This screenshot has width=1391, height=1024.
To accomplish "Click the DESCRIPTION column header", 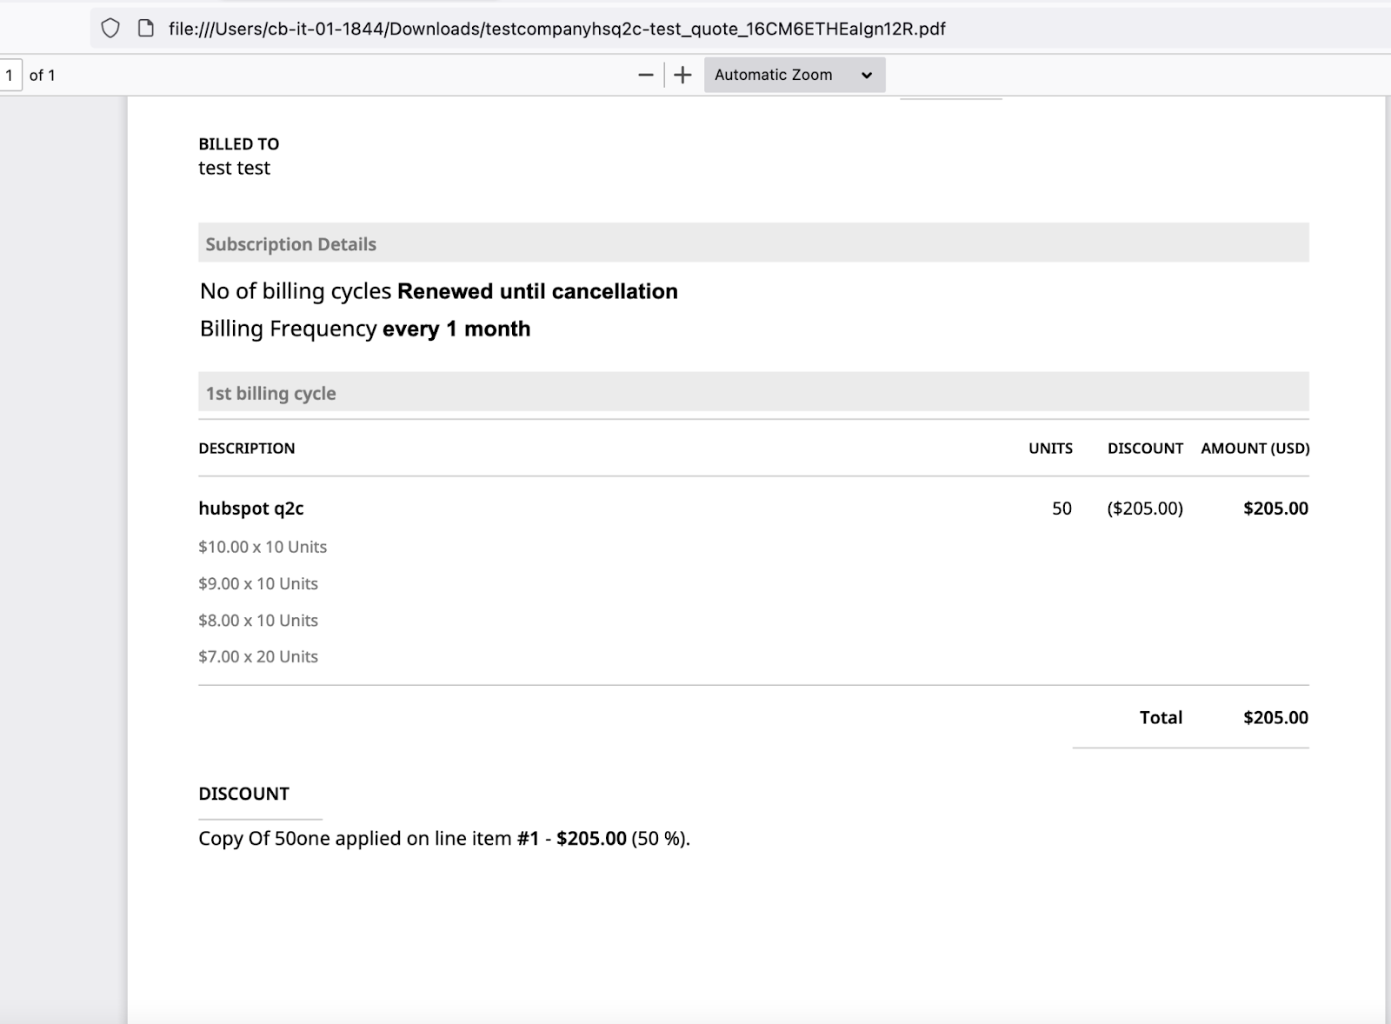I will point(247,449).
